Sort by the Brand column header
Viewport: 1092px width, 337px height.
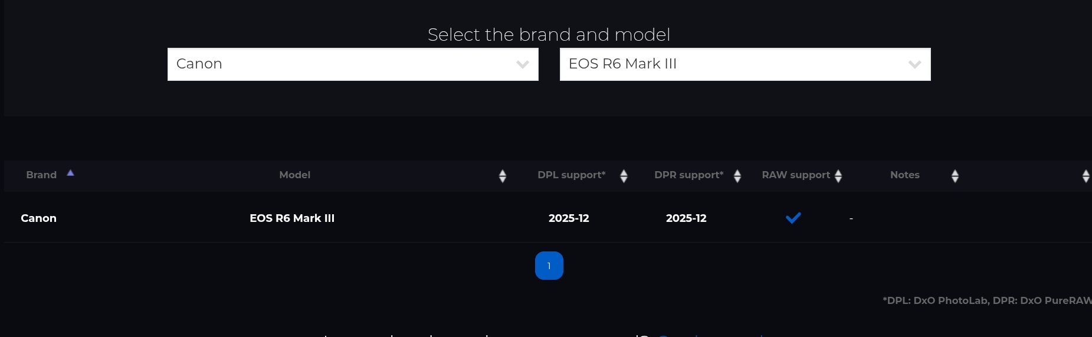coord(41,175)
